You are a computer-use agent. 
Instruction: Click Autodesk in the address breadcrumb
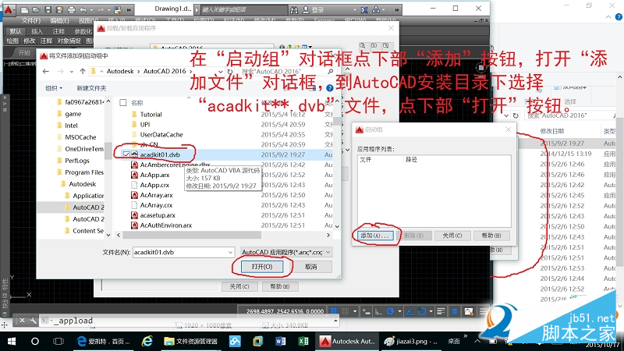(x=120, y=71)
